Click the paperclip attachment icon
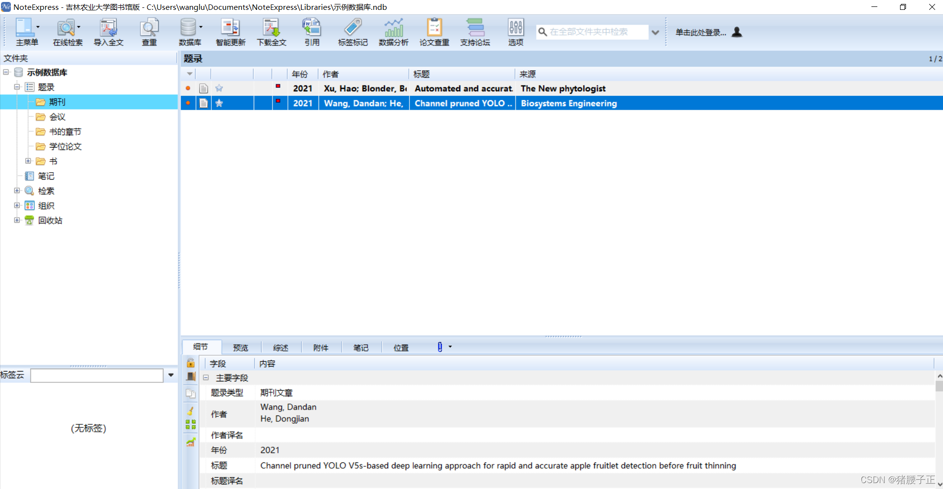Screen dimensions: 943x489 440,347
